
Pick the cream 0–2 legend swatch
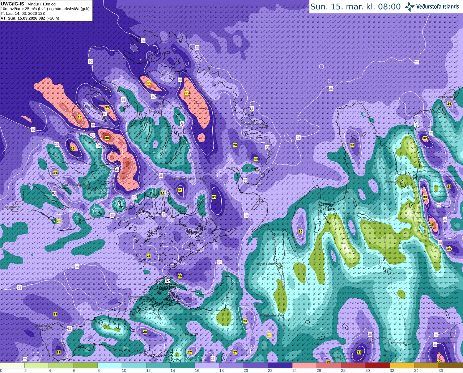pyautogui.click(x=12, y=365)
